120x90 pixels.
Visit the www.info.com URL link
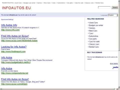coord(10,30)
